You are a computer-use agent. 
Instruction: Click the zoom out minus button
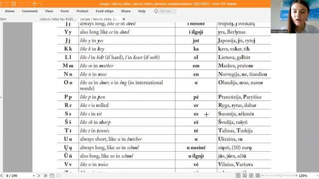click(x=263, y=176)
